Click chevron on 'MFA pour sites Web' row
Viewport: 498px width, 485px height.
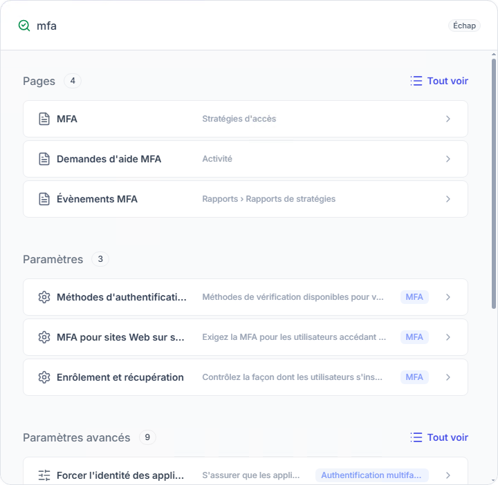tap(448, 337)
